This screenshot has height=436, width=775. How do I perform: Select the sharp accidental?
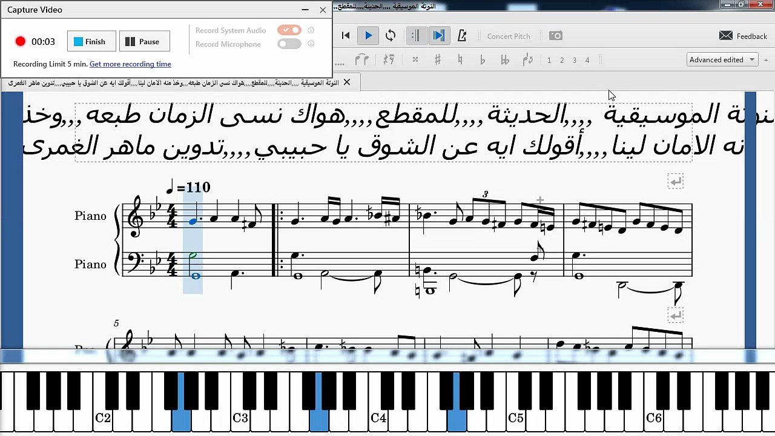coord(438,60)
